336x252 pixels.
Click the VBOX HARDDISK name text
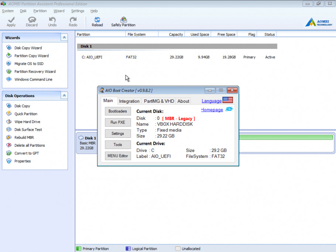tap(175, 124)
